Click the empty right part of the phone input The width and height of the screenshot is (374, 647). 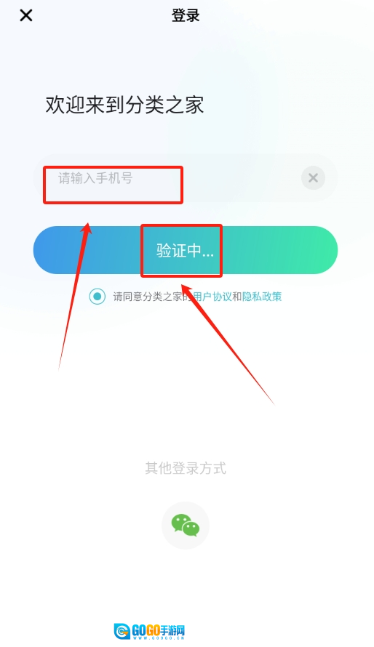pos(242,178)
